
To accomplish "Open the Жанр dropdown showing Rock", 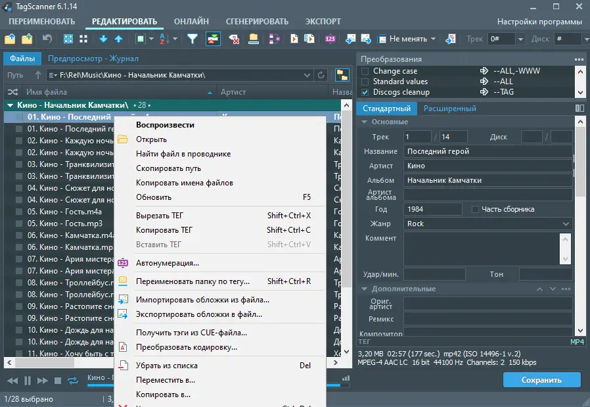I will pos(566,224).
